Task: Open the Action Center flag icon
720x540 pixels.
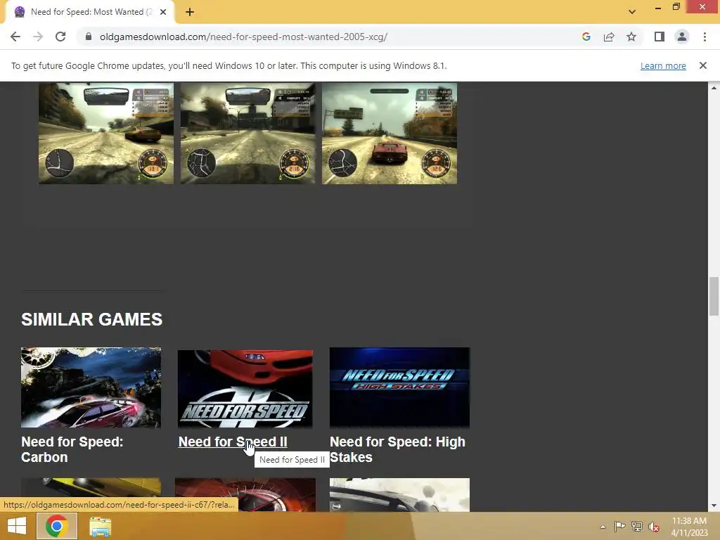Action: point(619,526)
